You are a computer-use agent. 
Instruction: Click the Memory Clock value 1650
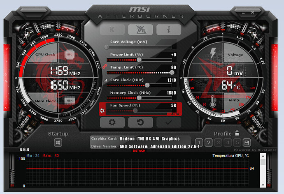pos(171,93)
